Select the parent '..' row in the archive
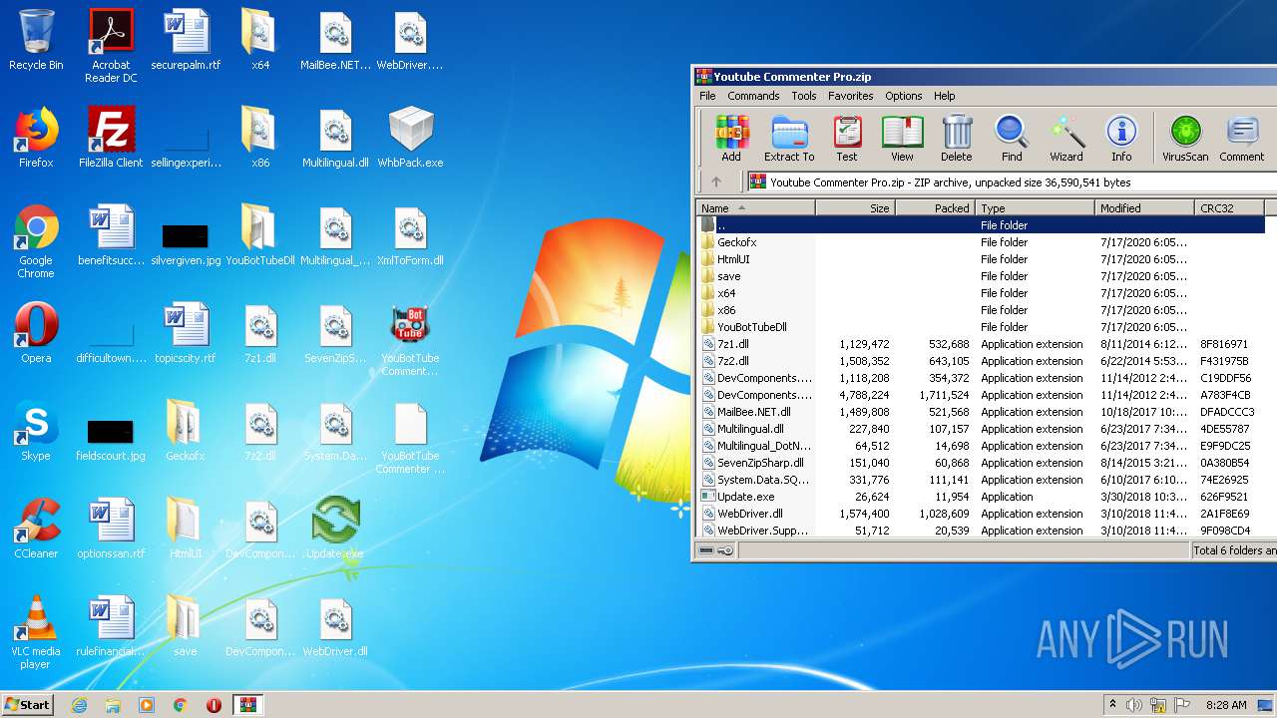The height and width of the screenshot is (718, 1277). point(981,225)
